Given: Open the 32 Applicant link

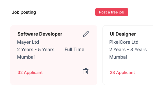Looking at the screenshot, I should [30, 72].
